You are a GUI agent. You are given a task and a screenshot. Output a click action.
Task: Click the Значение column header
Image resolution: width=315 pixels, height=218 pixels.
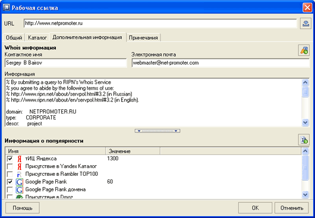[x=133, y=151]
